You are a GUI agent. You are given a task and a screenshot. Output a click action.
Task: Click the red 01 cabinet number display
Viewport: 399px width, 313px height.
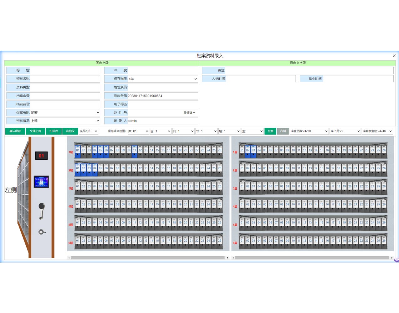tap(41, 156)
